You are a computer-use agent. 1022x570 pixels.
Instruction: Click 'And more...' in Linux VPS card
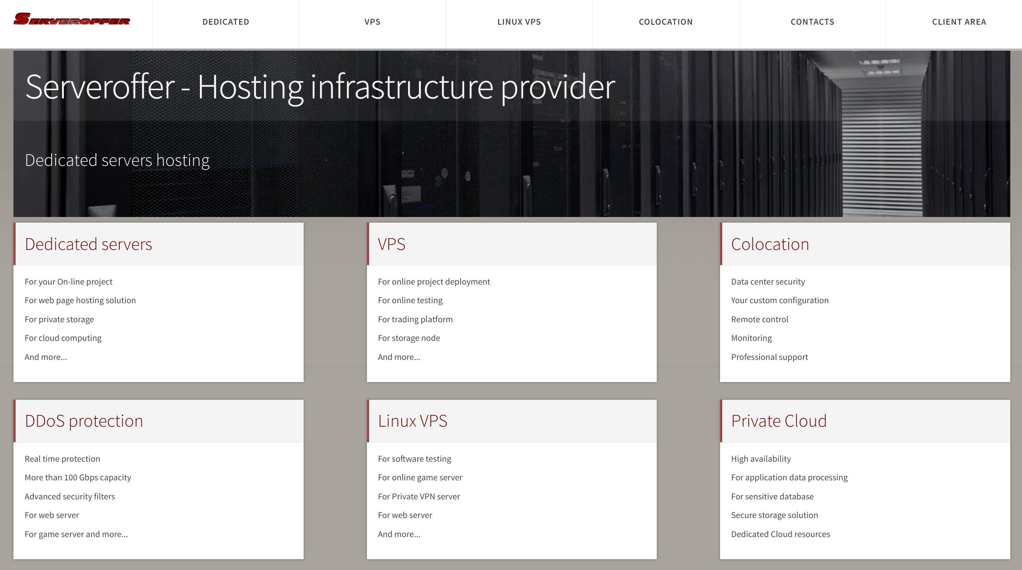tap(399, 534)
